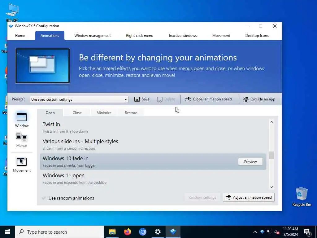Select Various slide ins - Multiple styles
This screenshot has width=317, height=238.
(153, 144)
